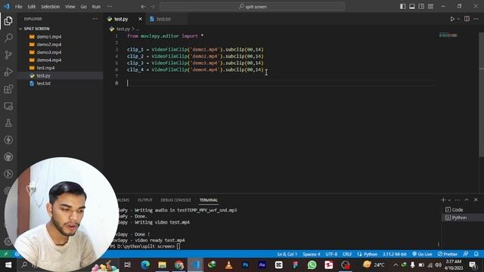Open the Thunder Client lightning icon
This screenshot has width=484, height=272.
[x=8, y=140]
